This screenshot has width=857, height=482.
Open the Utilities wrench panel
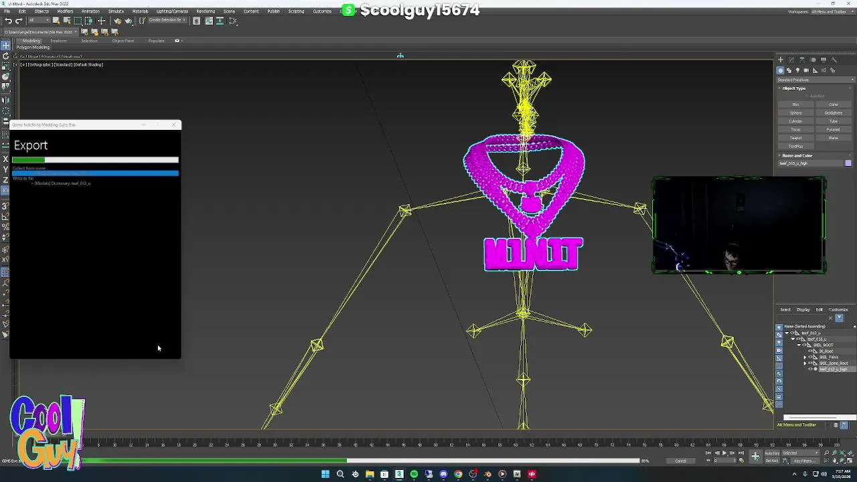click(x=834, y=60)
